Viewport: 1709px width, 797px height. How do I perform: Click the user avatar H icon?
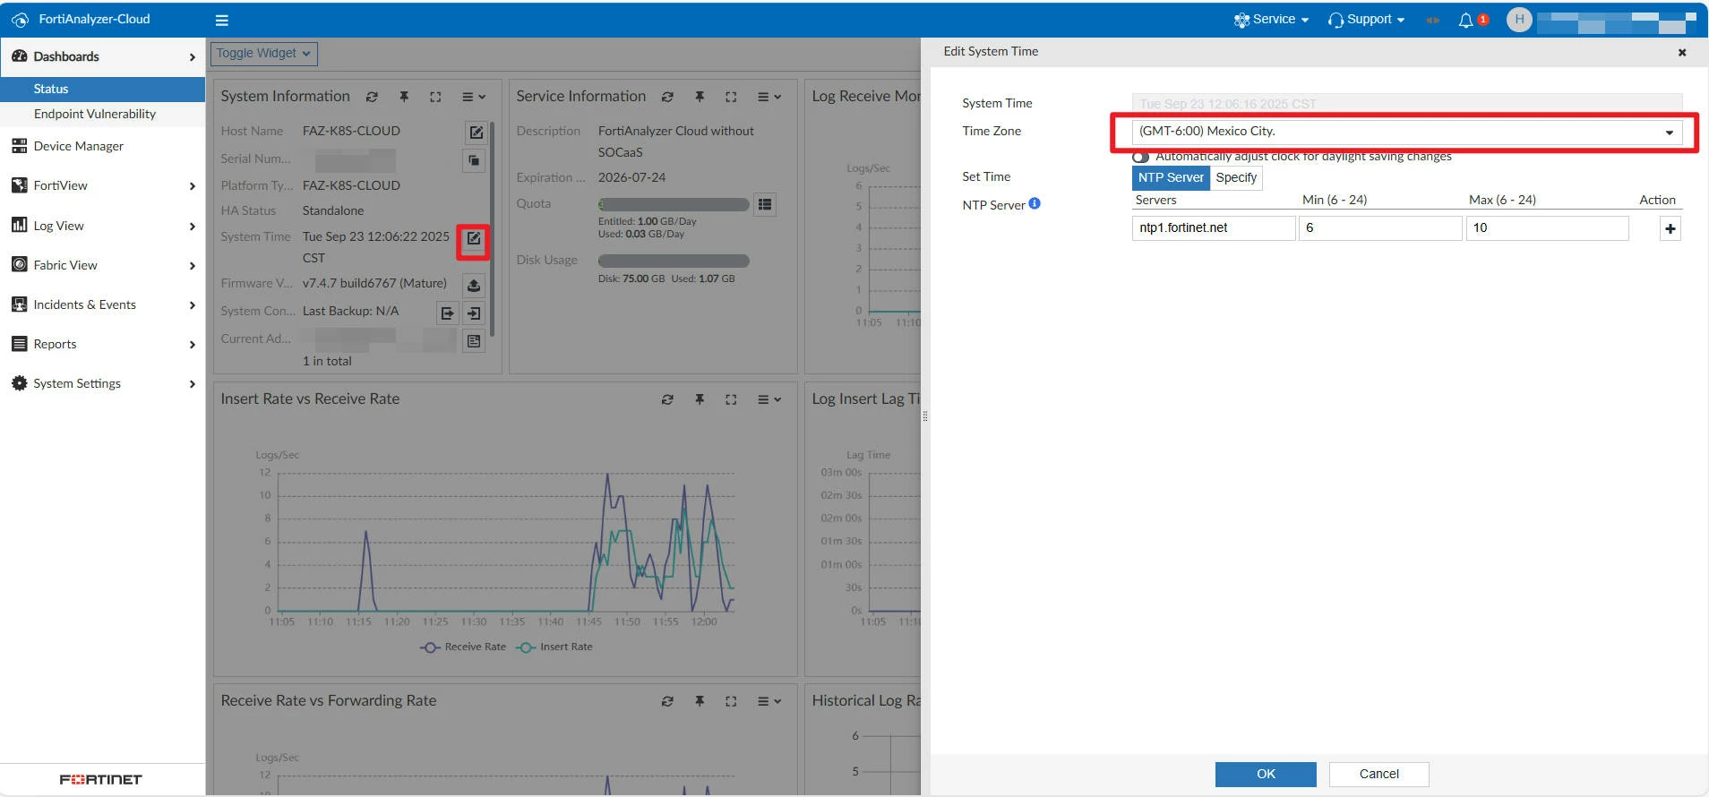pos(1519,19)
